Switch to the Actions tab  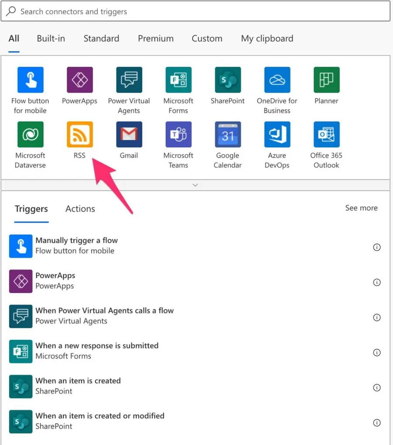coord(80,209)
